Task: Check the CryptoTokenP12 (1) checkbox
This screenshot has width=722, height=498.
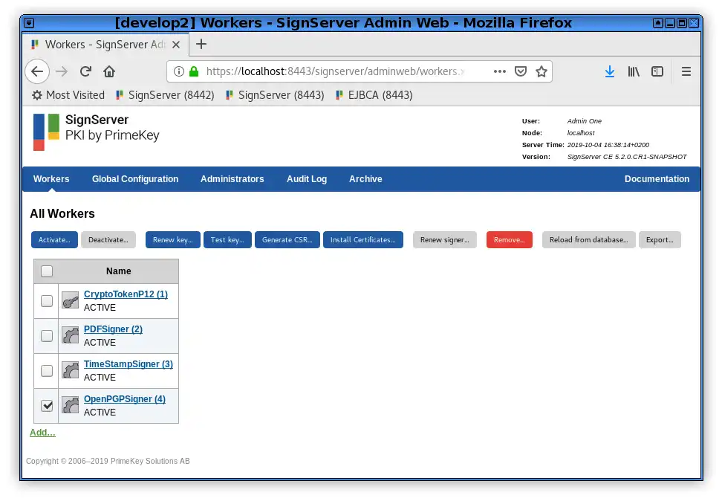Action: point(47,301)
